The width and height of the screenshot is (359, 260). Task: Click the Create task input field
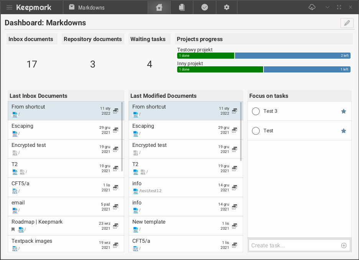point(293,245)
